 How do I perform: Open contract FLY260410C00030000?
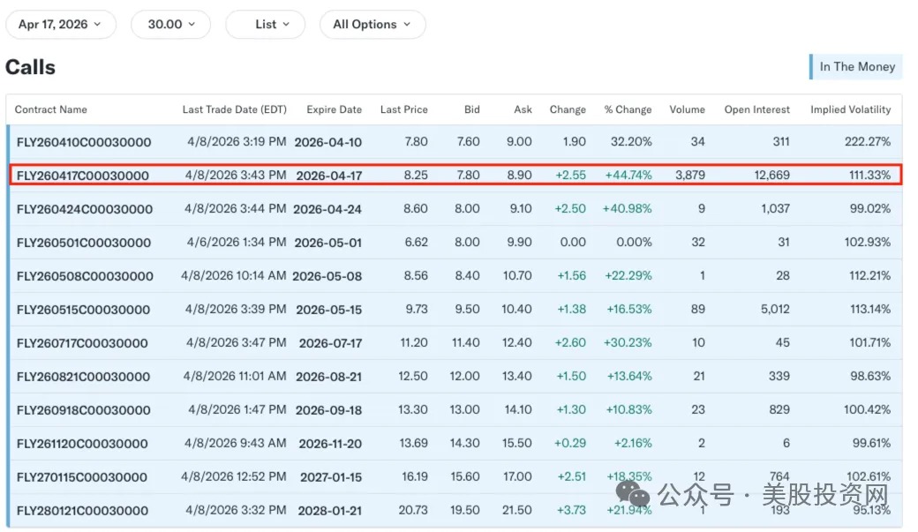point(84,142)
